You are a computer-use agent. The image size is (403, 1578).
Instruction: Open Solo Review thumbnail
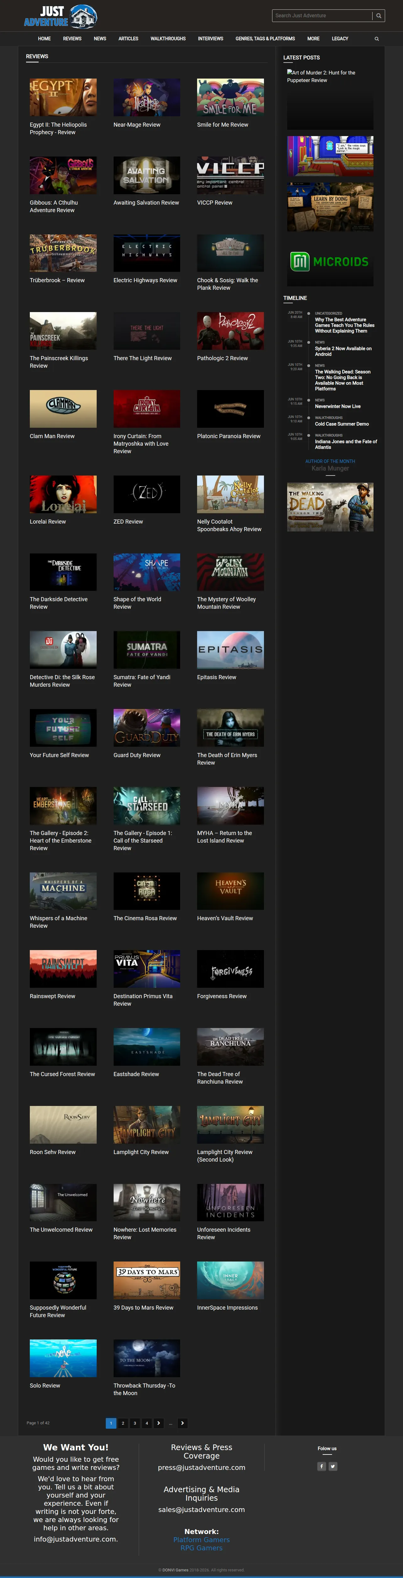point(63,1358)
